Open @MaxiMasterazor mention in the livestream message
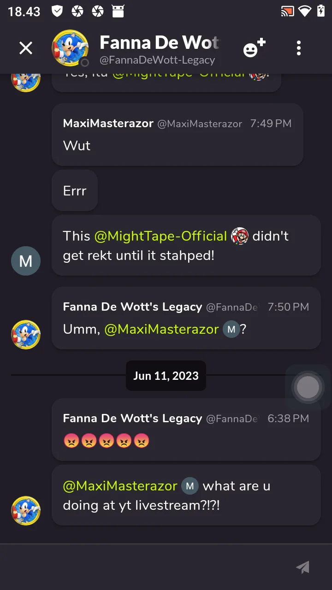Viewport: 332px width, 590px height. pyautogui.click(x=120, y=486)
